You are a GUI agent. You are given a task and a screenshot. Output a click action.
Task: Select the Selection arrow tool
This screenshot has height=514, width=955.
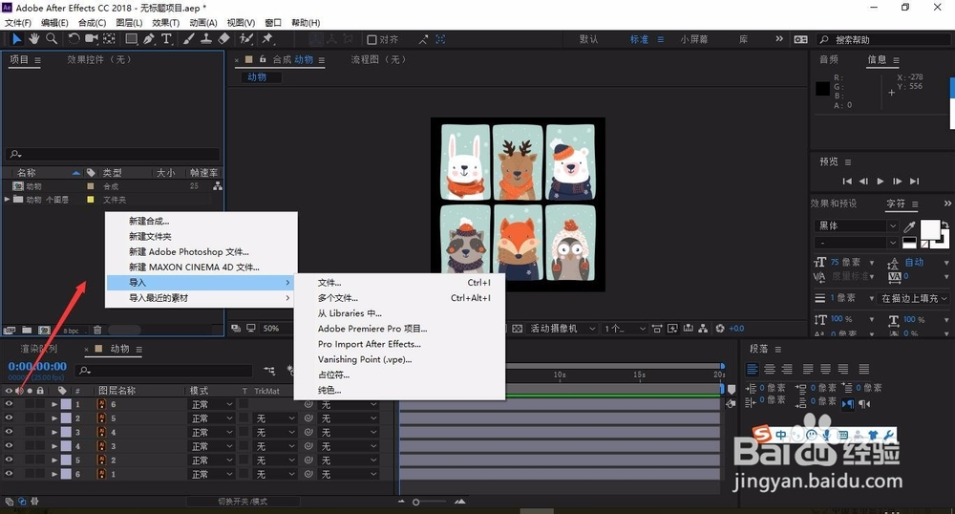[x=16, y=39]
